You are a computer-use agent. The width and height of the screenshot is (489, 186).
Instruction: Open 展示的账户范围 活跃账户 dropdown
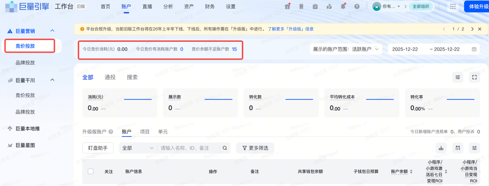346,49
